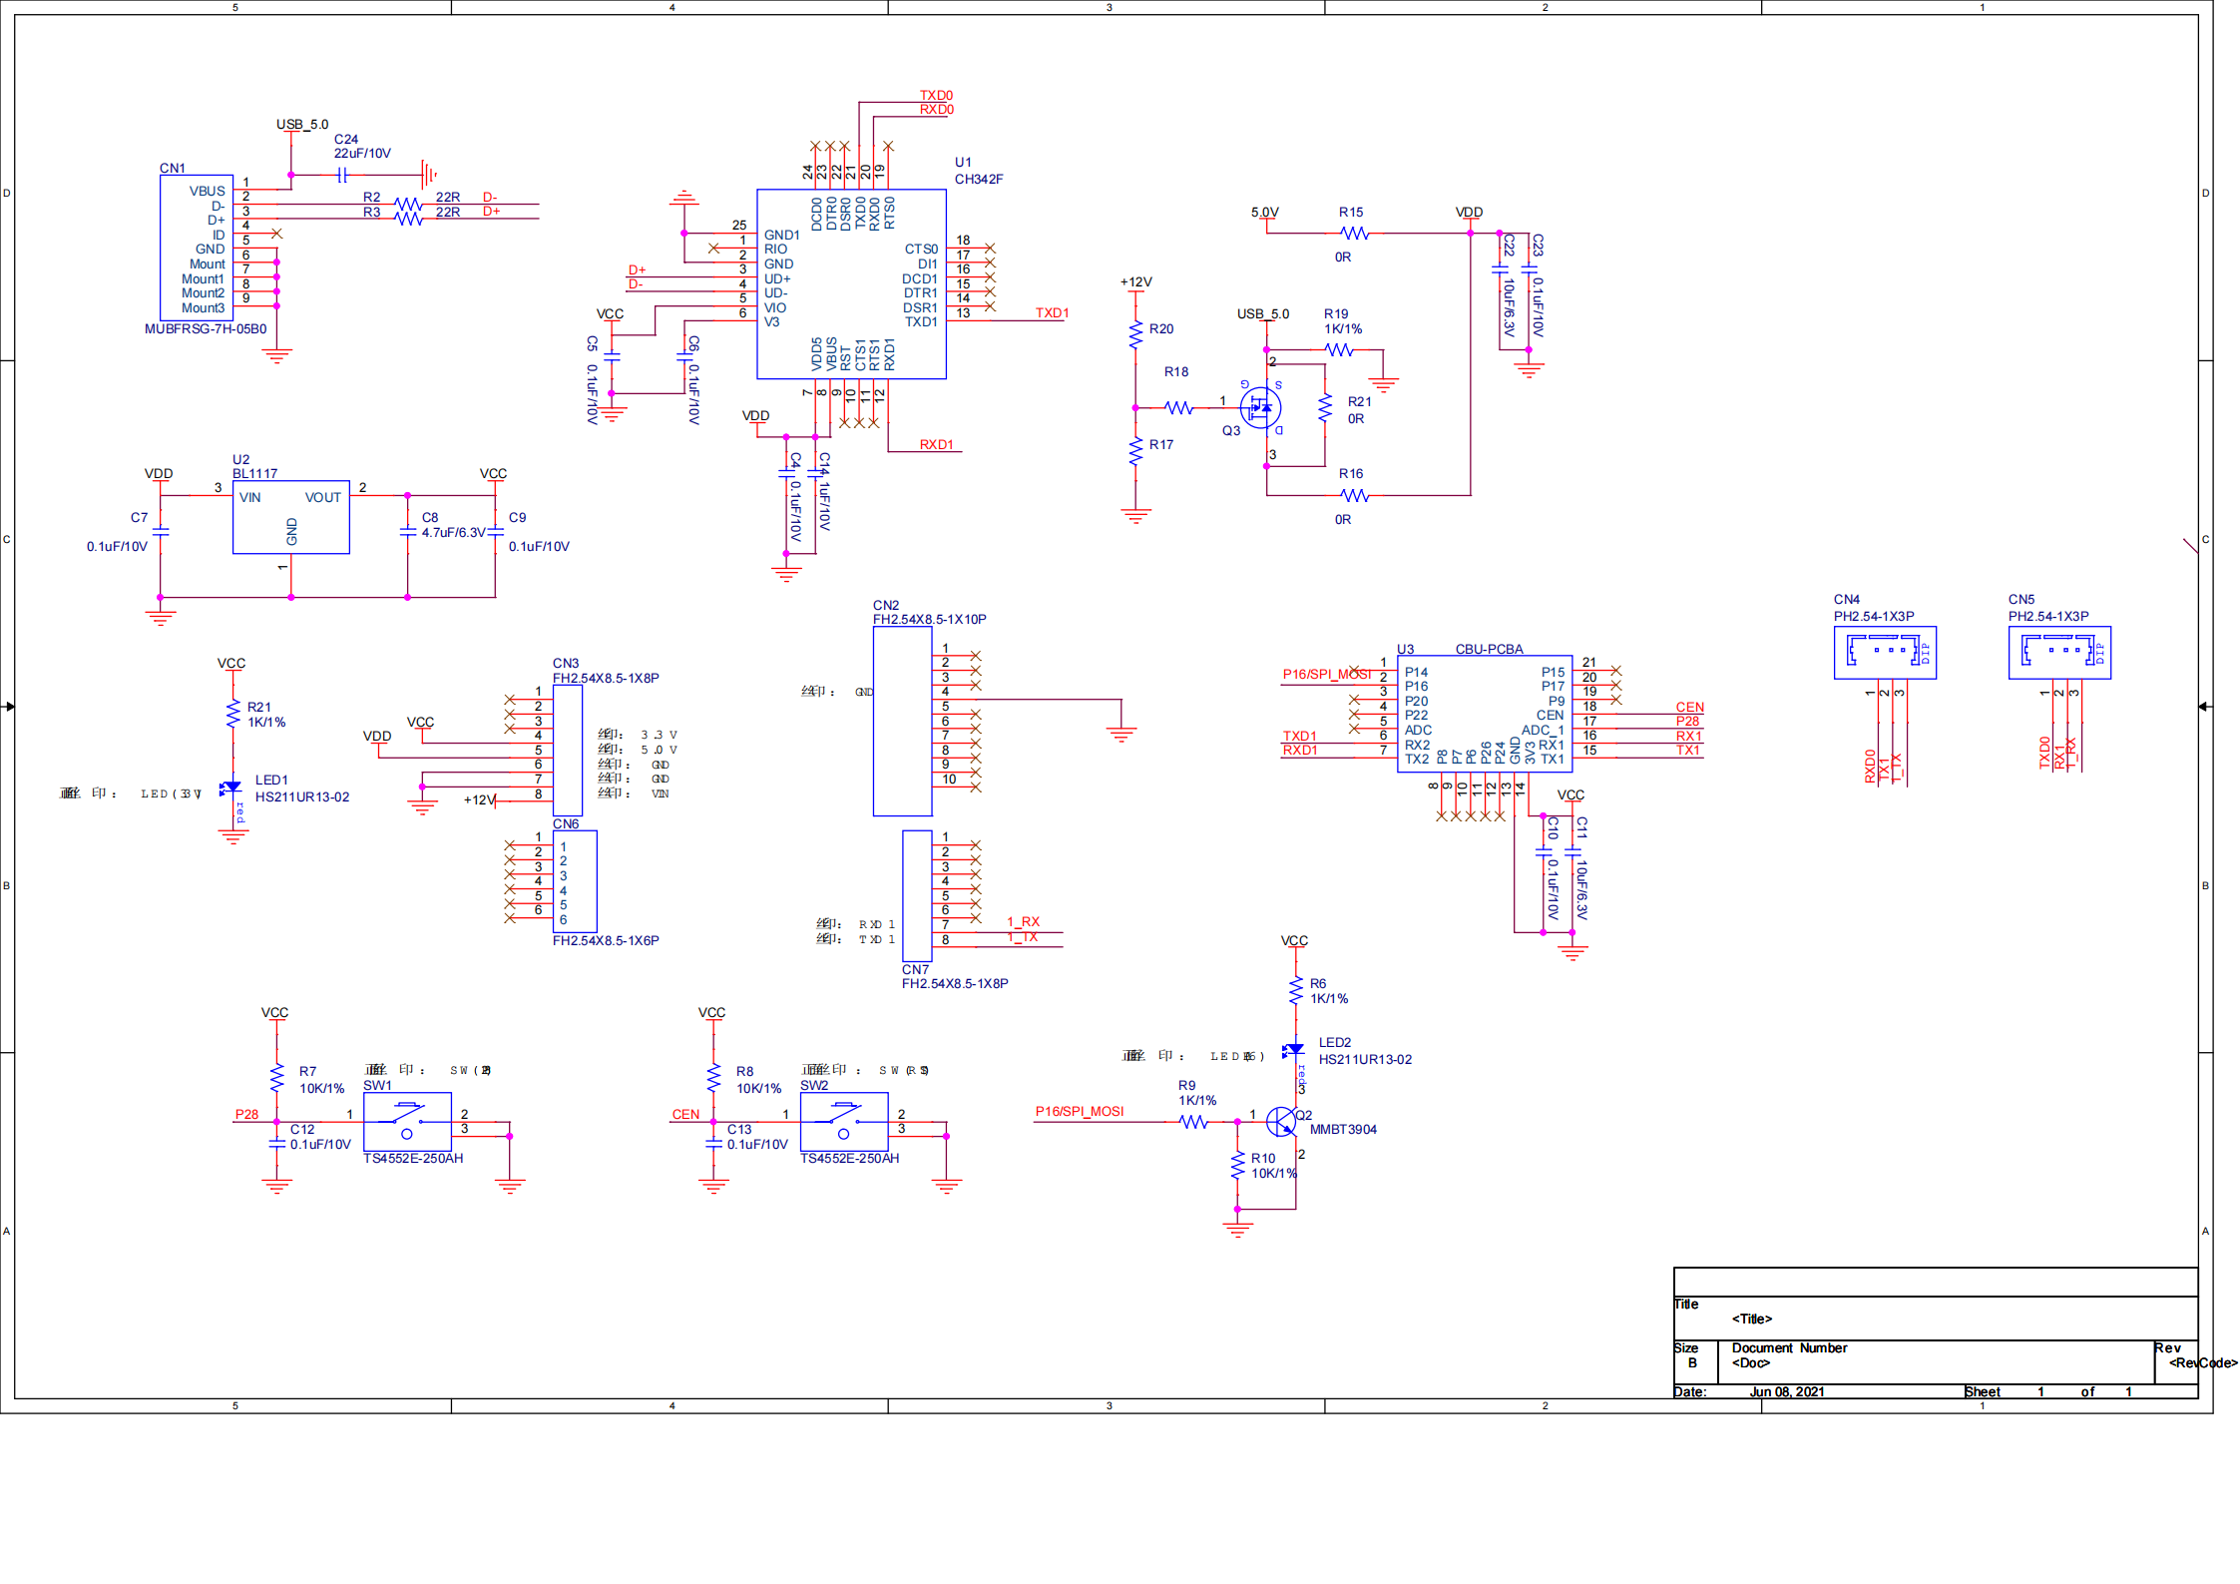Image resolution: width=2240 pixels, height=1584 pixels.
Task: Select the C13 capacitor near SW2
Action: (713, 1144)
